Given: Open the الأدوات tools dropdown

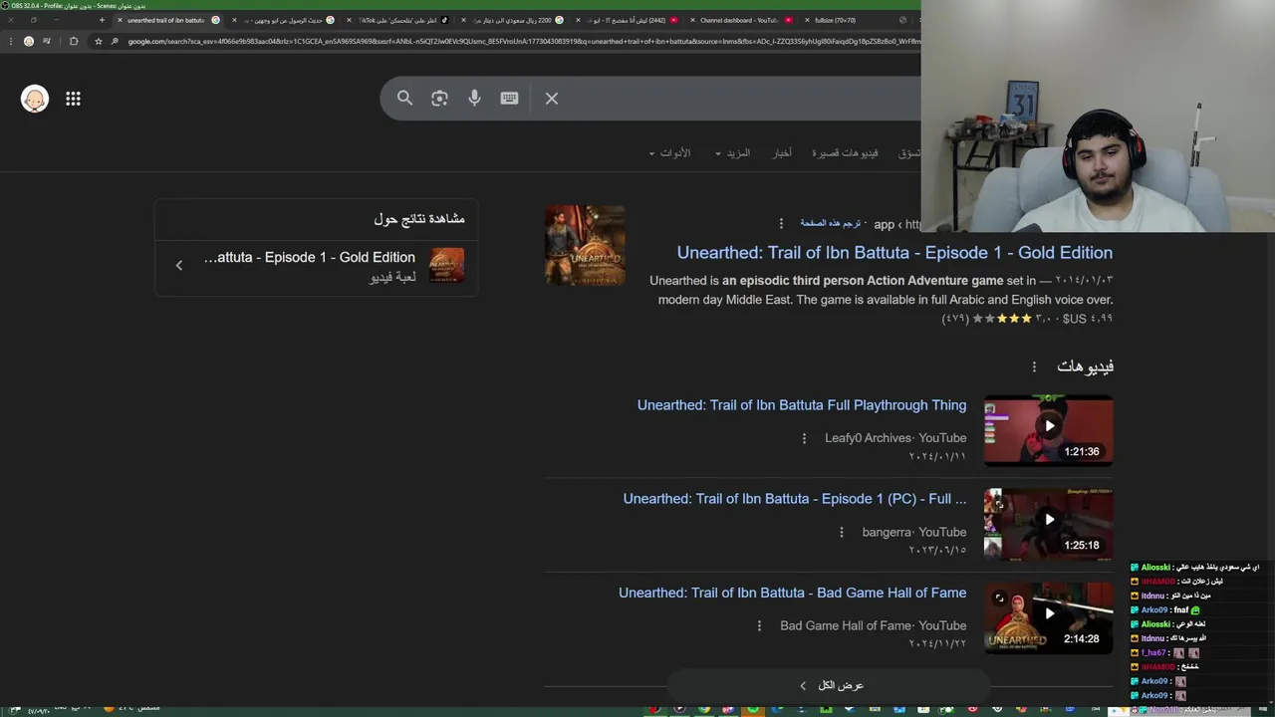Looking at the screenshot, I should (669, 153).
